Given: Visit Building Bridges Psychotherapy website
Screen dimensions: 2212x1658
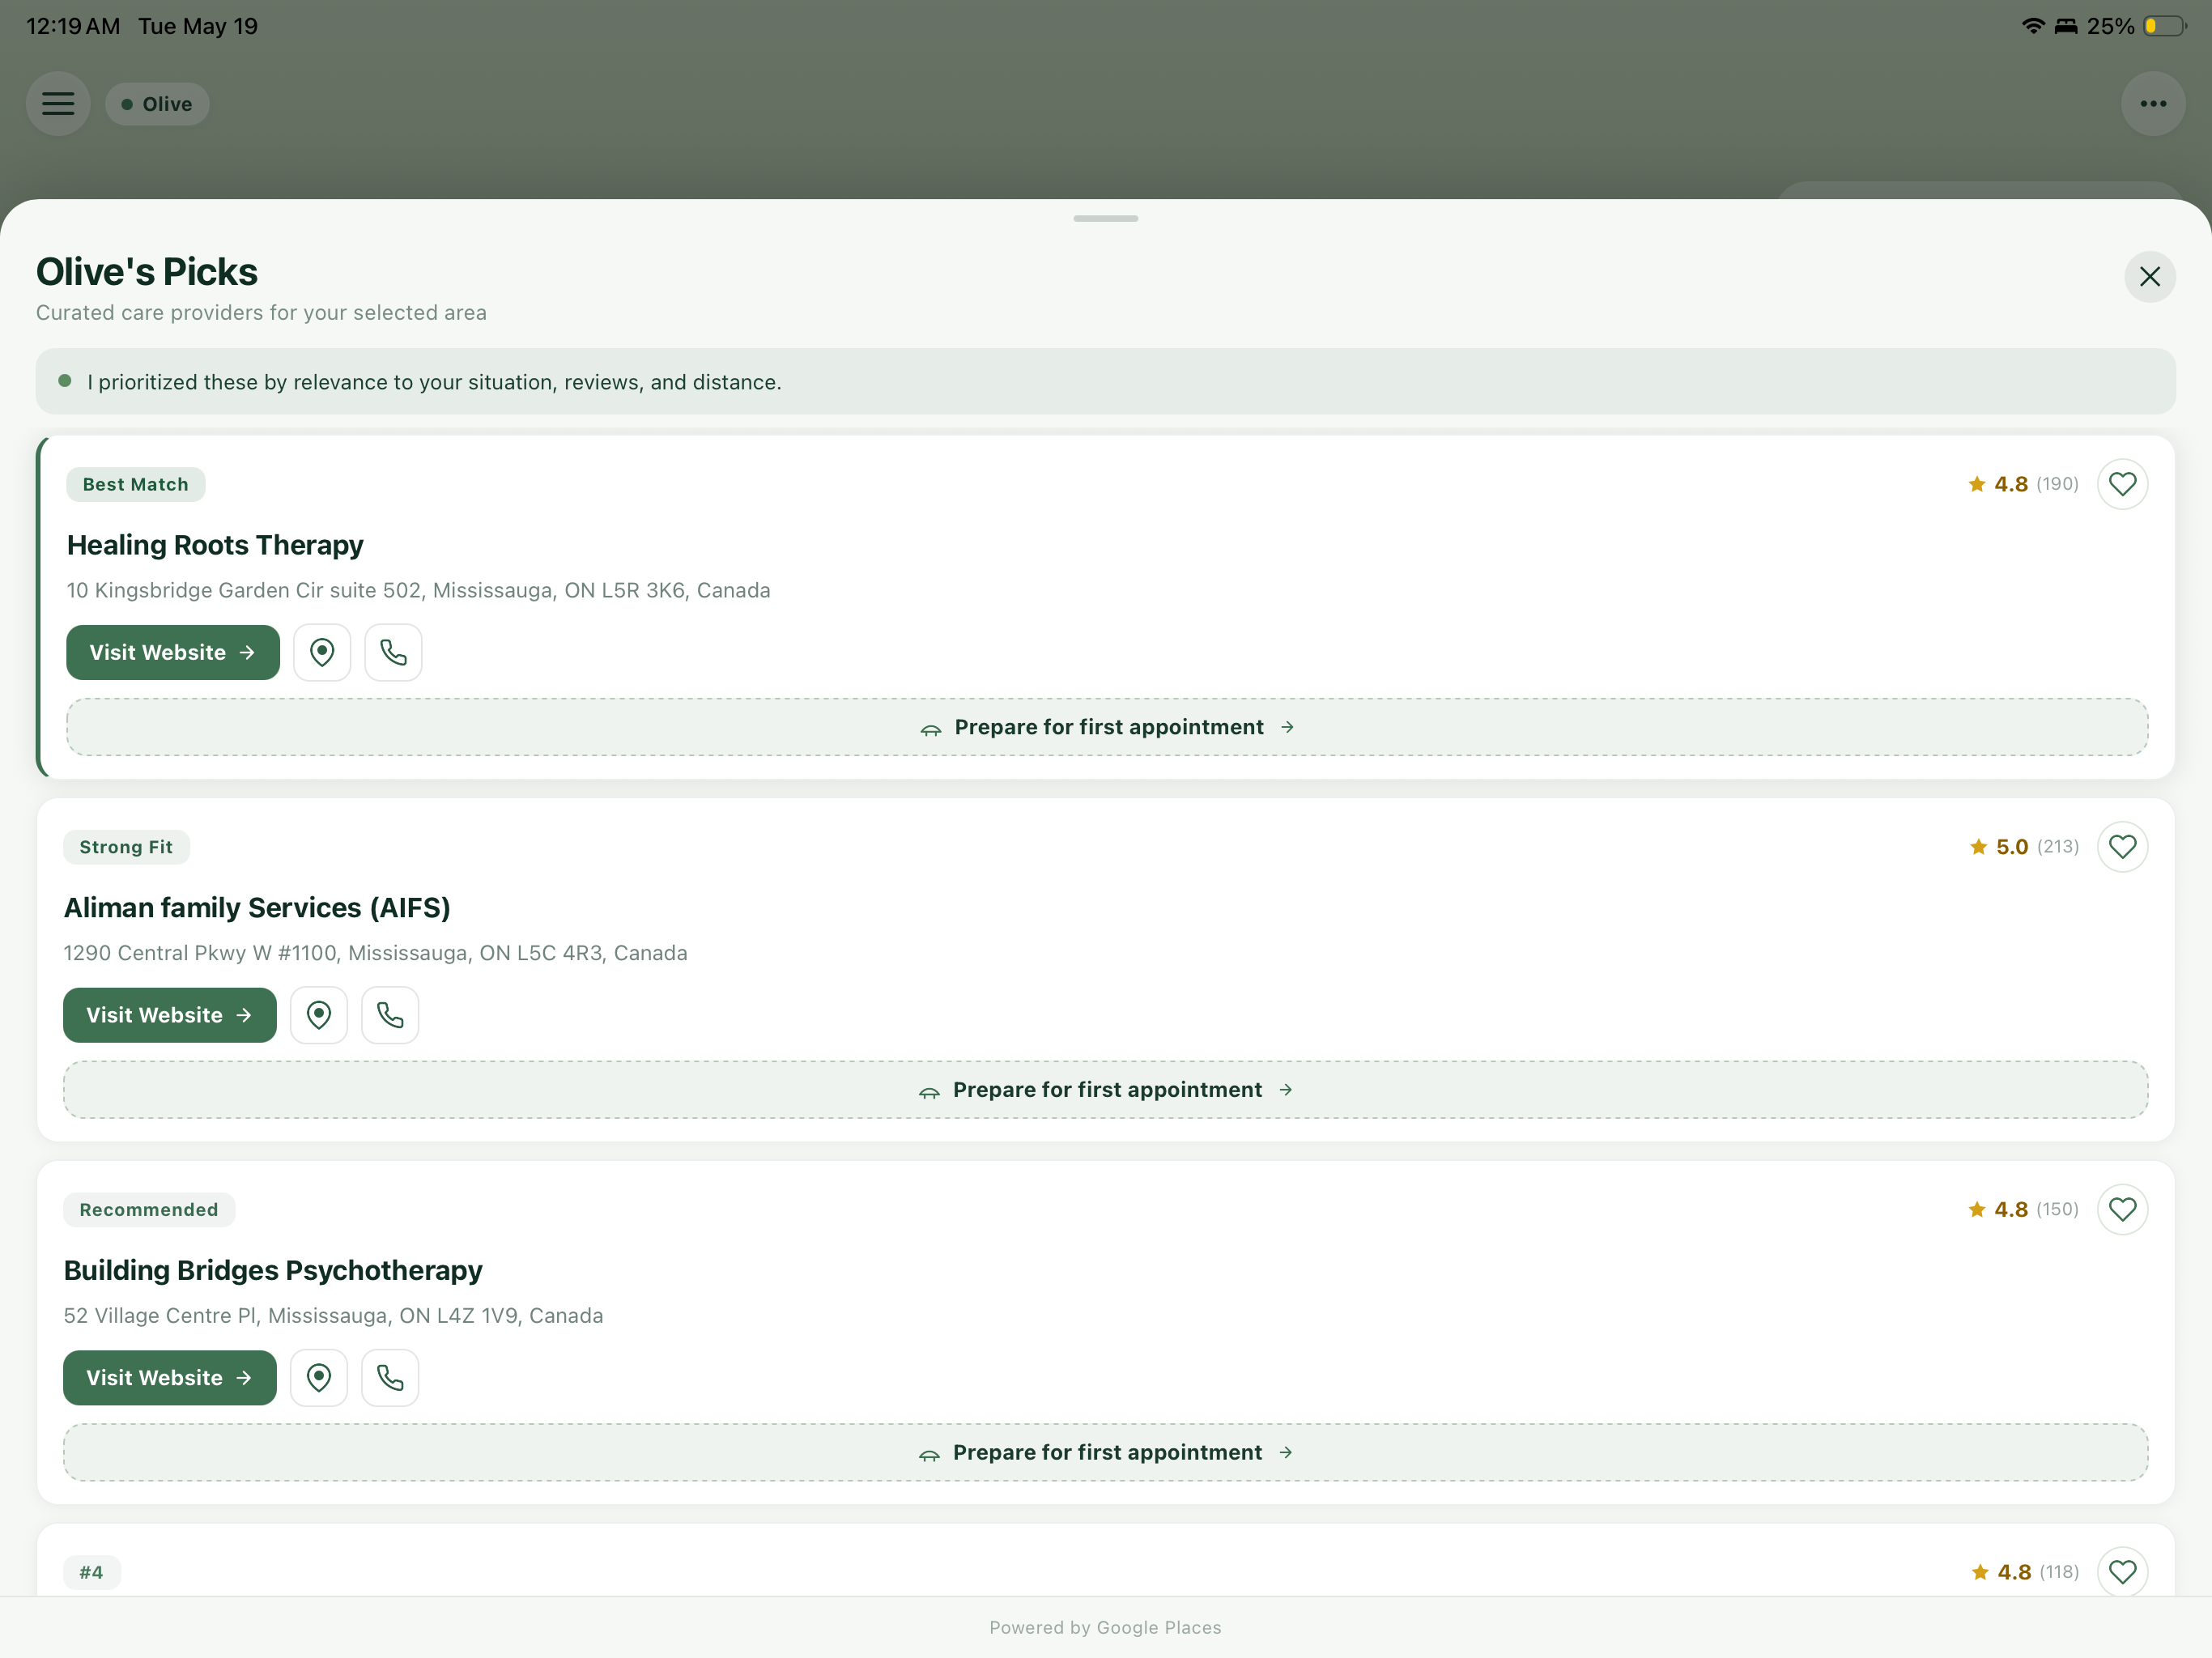Looking at the screenshot, I should coord(170,1378).
